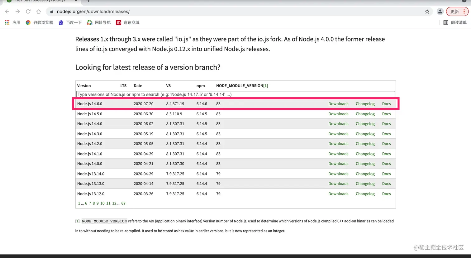The width and height of the screenshot is (471, 258).
Task: Go to pagination page 9
Action: [98, 203]
